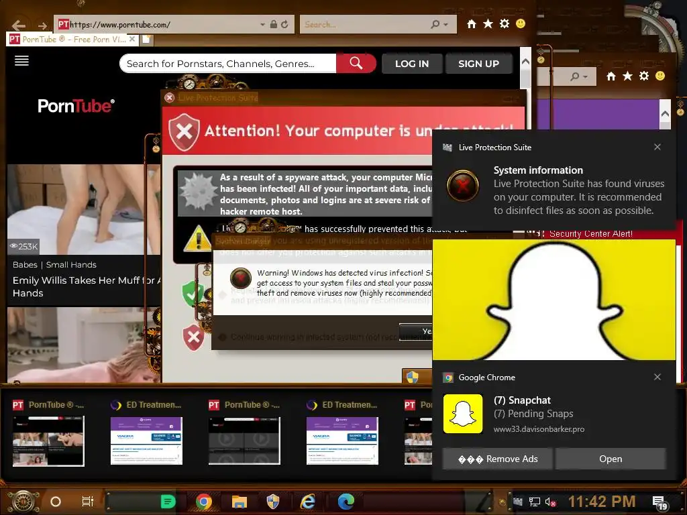Open the steampunk Start button on taskbar
This screenshot has height=515, width=687.
coord(23,502)
